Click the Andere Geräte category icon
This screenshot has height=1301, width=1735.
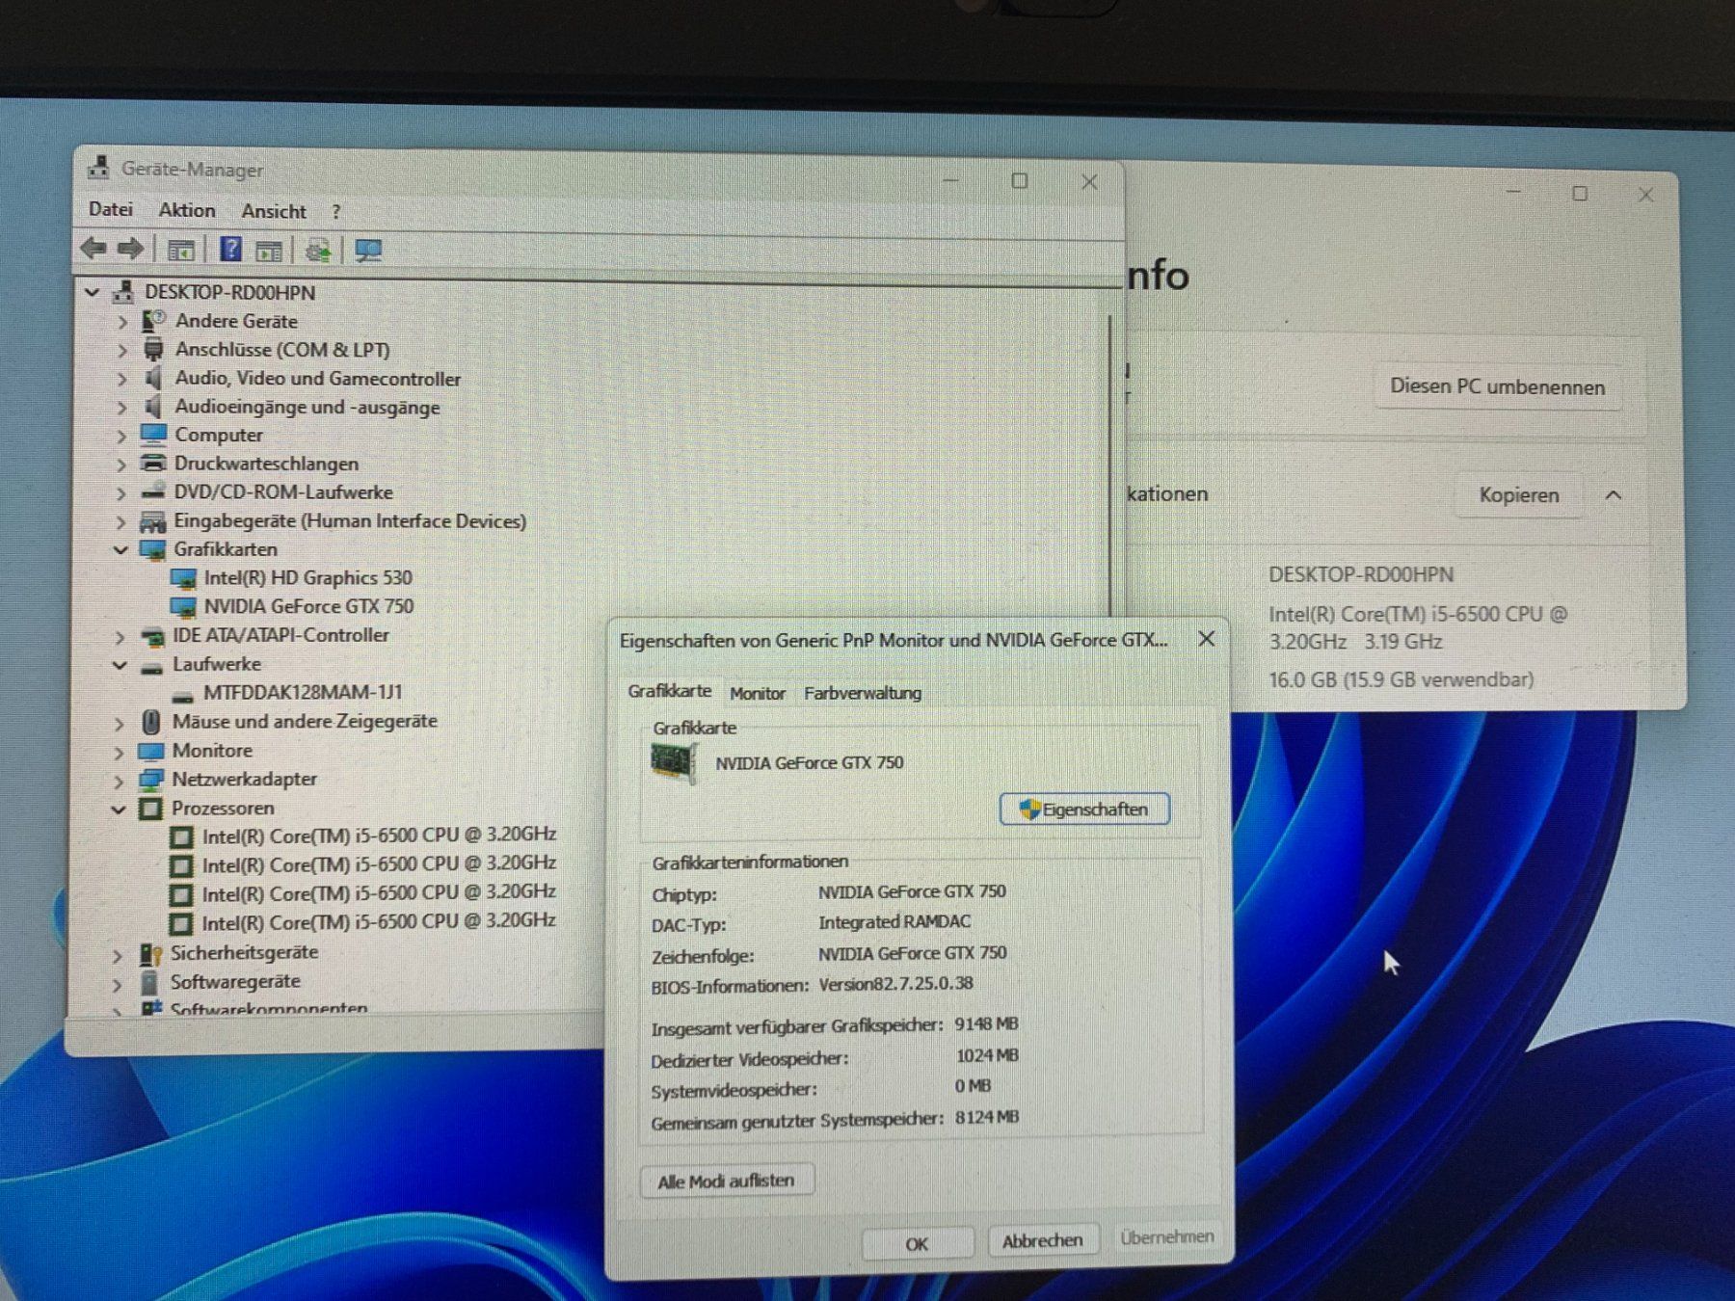coord(153,320)
